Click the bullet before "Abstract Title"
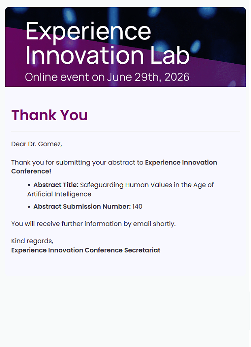This screenshot has height=347, width=251. pyautogui.click(x=29, y=185)
